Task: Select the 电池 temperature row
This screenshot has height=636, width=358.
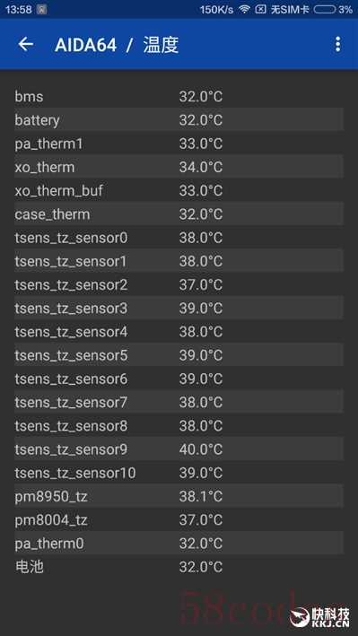Action: click(179, 567)
